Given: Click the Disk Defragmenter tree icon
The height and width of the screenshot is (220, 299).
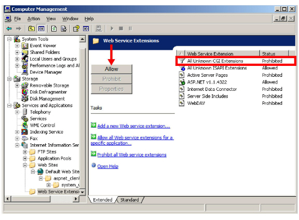Looking at the screenshot, I should pyautogui.click(x=25, y=92).
